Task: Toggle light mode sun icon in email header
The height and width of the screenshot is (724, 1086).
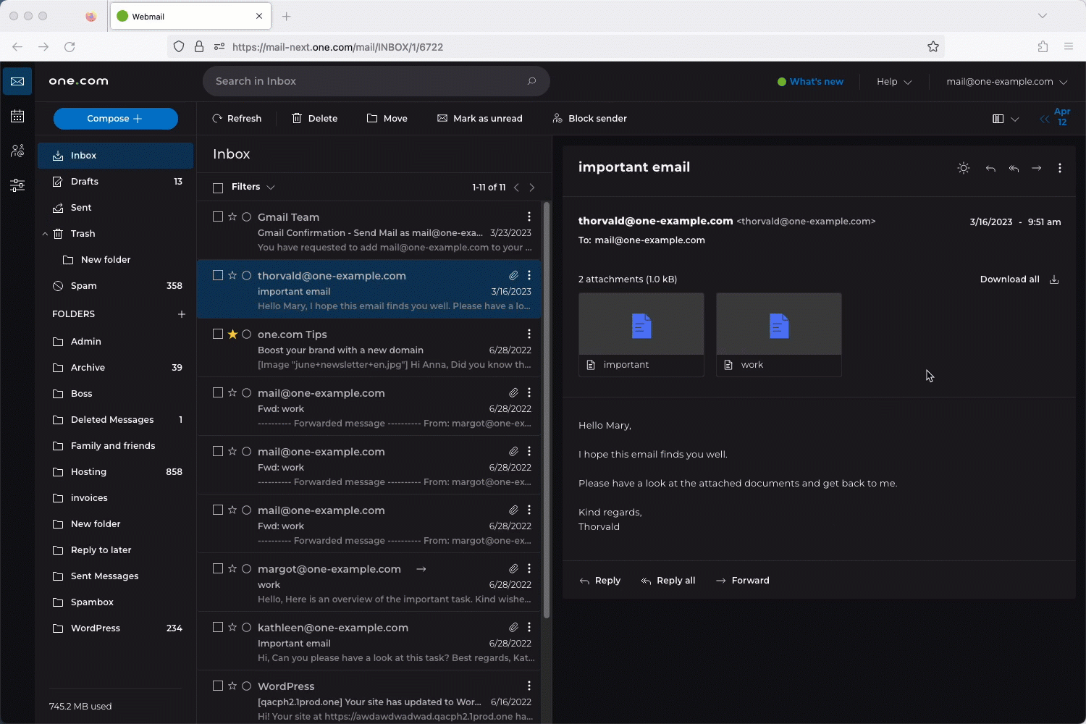Action: 963,168
